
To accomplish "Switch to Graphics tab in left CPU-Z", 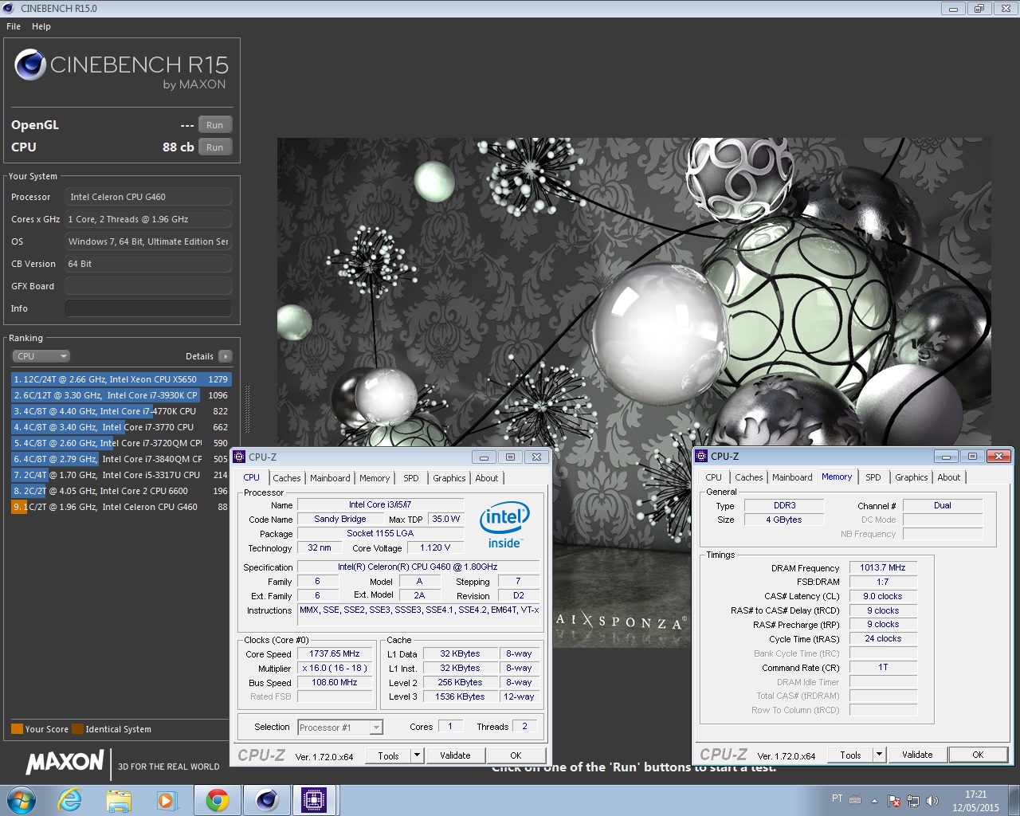I will 449,478.
